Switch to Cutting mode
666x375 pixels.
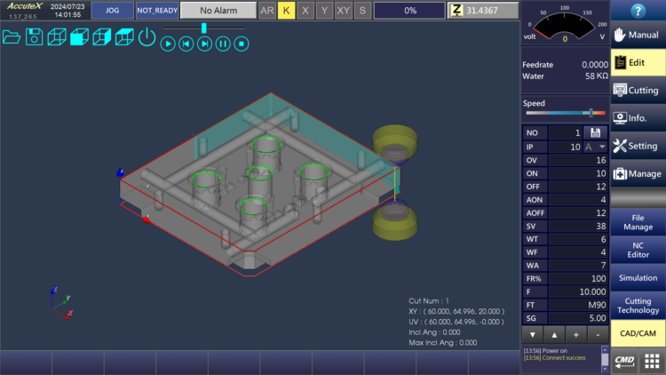[638, 90]
